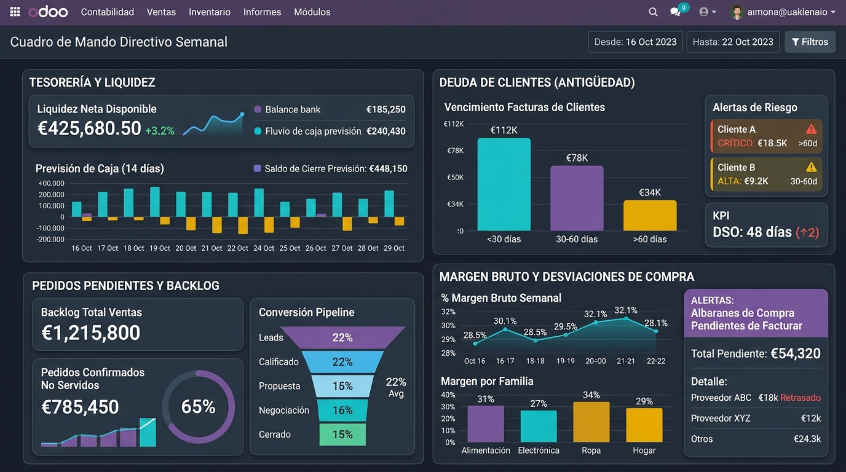846x472 pixels.
Task: Select the Leads funnel stage
Action: pyautogui.click(x=342, y=337)
